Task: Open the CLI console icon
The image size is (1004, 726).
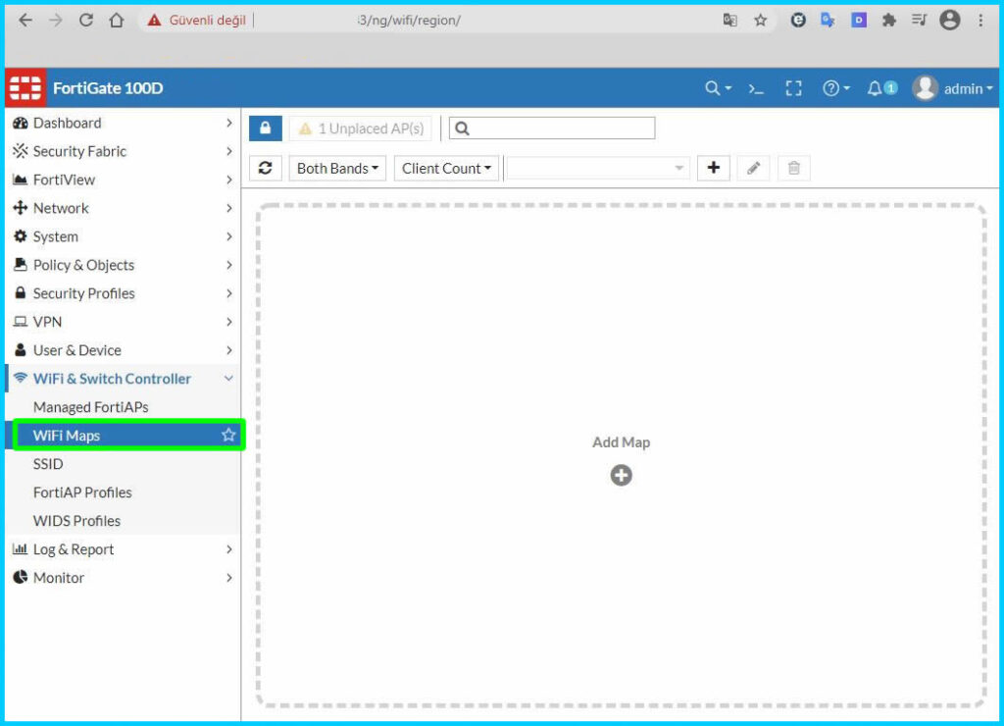Action: (756, 88)
